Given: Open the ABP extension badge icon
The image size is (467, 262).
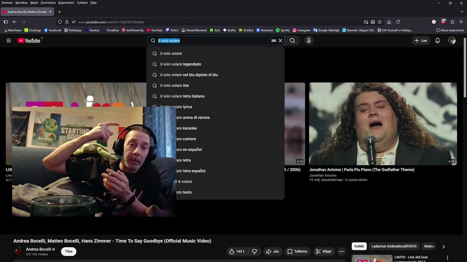Looking at the screenshot, I should 443,21.
